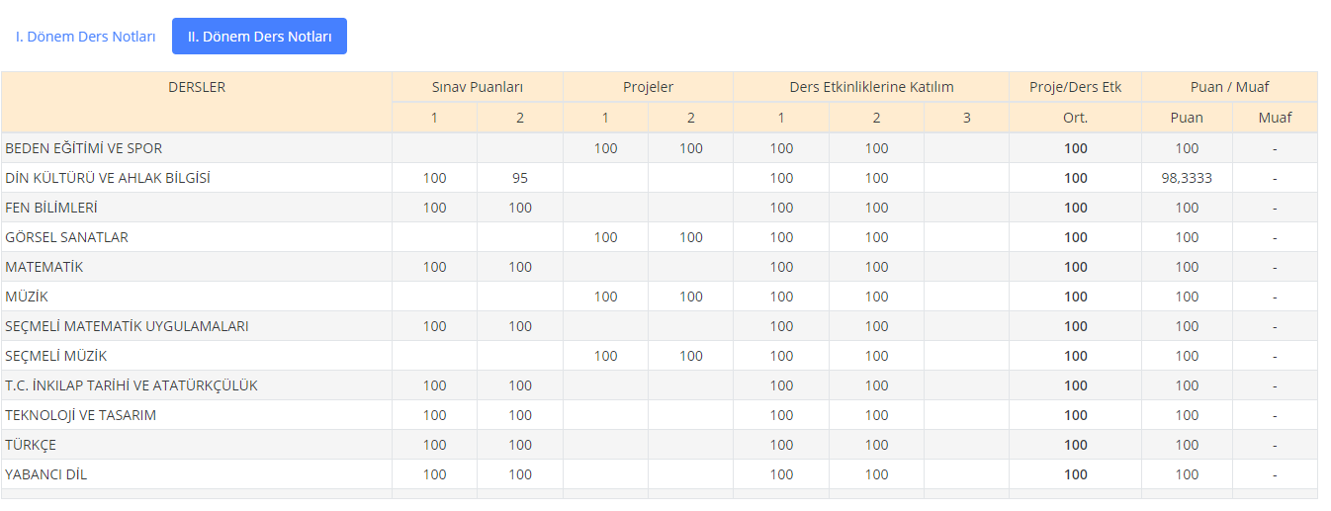Click the Puan / Muaf header
Viewport: 1331px width, 511px height.
[1229, 87]
